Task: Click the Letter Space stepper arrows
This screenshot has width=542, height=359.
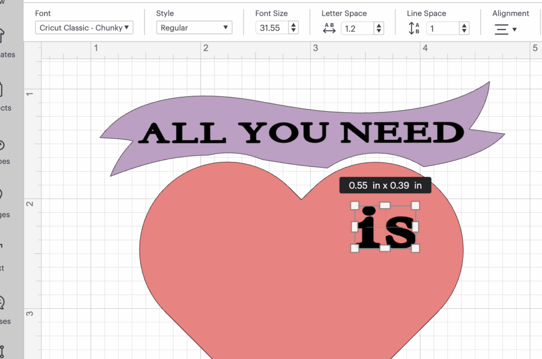Action: pos(378,29)
